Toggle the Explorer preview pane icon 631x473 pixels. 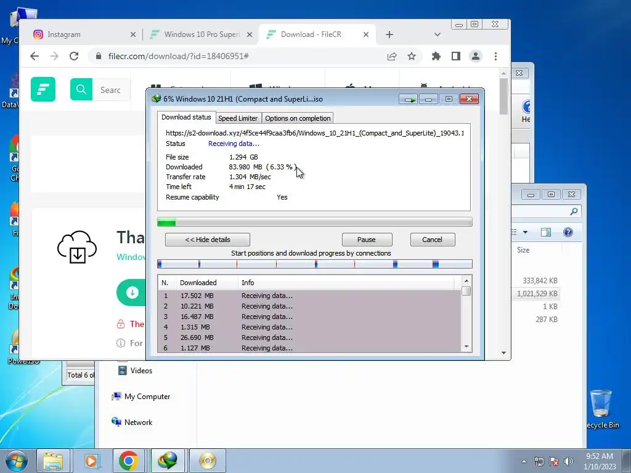546,232
